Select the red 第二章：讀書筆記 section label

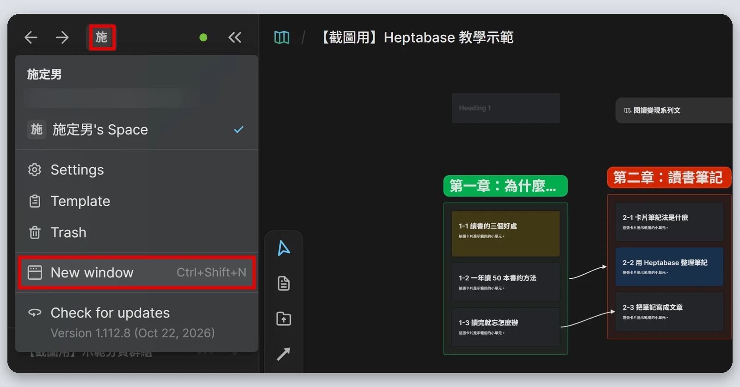coord(669,178)
